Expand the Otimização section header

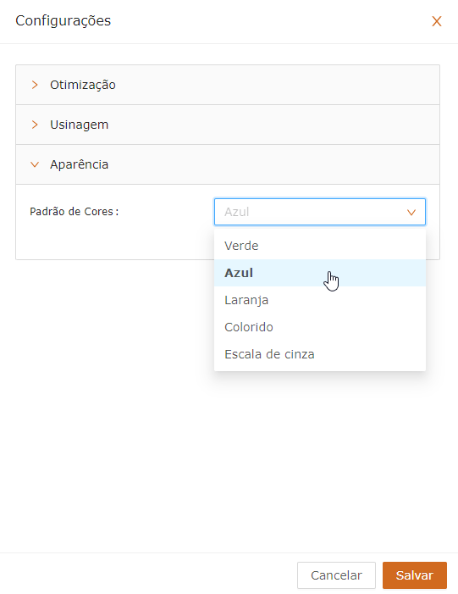pyautogui.click(x=228, y=85)
